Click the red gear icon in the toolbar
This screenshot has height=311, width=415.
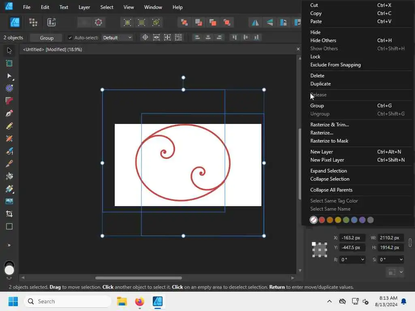click(x=98, y=22)
